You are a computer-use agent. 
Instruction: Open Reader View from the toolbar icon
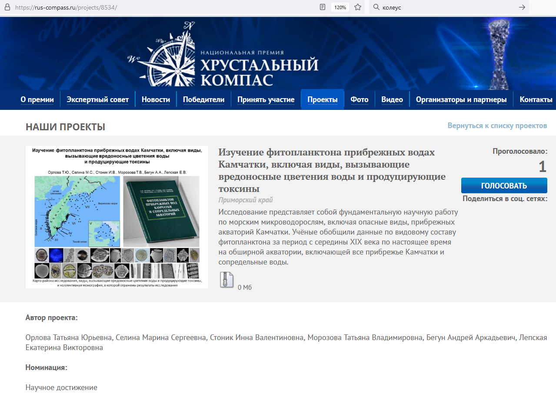coord(322,7)
